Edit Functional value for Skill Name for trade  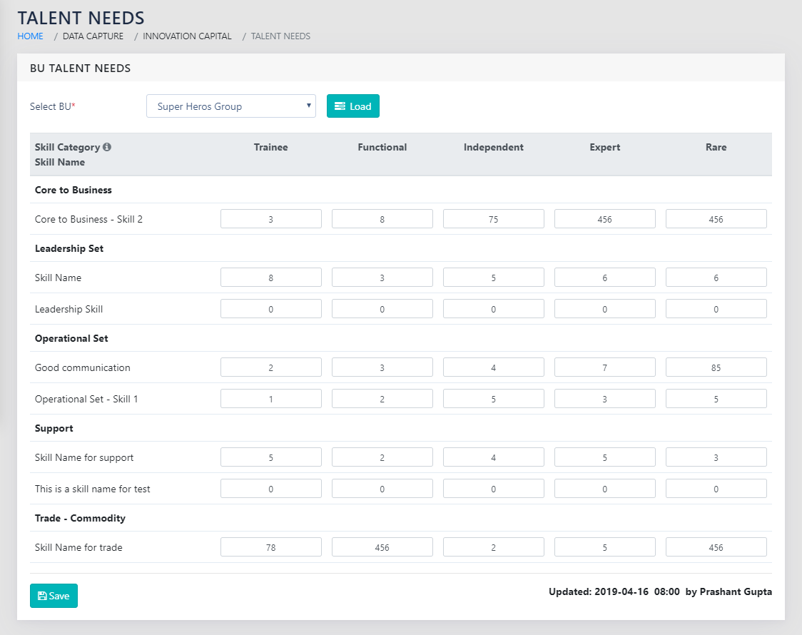[382, 547]
